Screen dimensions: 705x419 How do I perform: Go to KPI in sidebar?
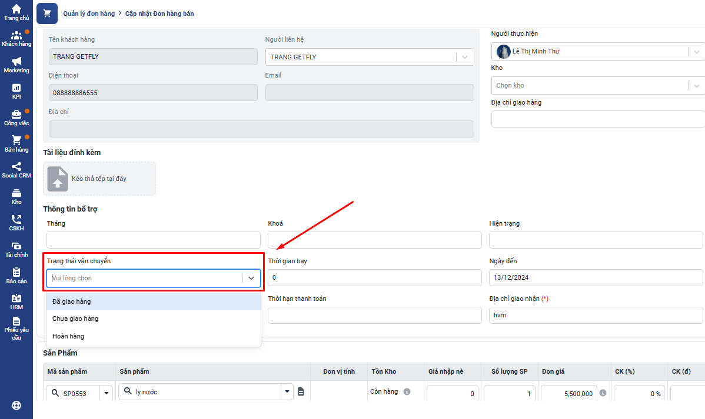pyautogui.click(x=16, y=88)
